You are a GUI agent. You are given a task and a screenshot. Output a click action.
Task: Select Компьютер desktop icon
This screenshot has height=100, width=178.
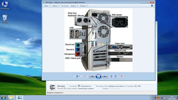coord(5,5)
